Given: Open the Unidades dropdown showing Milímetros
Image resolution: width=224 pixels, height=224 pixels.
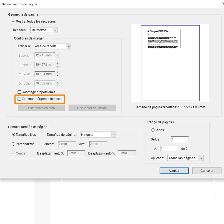Looking at the screenshot, I should click(44, 30).
